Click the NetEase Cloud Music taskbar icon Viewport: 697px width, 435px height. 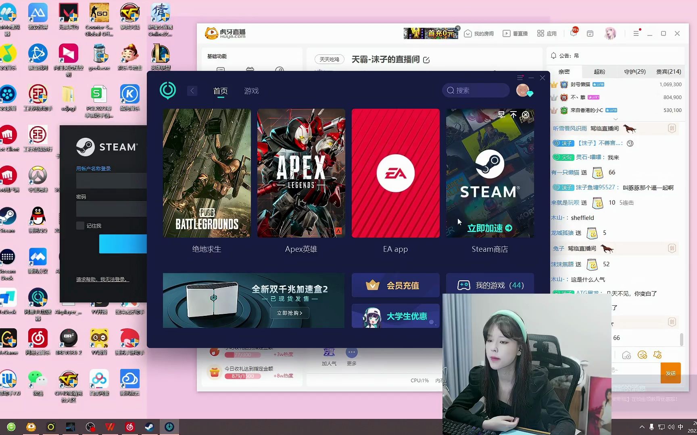coord(130,427)
